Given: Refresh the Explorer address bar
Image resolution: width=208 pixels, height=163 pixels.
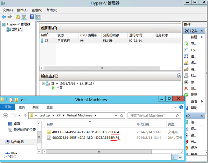Looking at the screenshot, I should click(121, 115).
